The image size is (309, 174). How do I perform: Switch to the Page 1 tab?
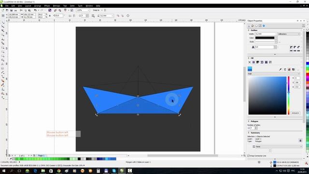[41, 156]
